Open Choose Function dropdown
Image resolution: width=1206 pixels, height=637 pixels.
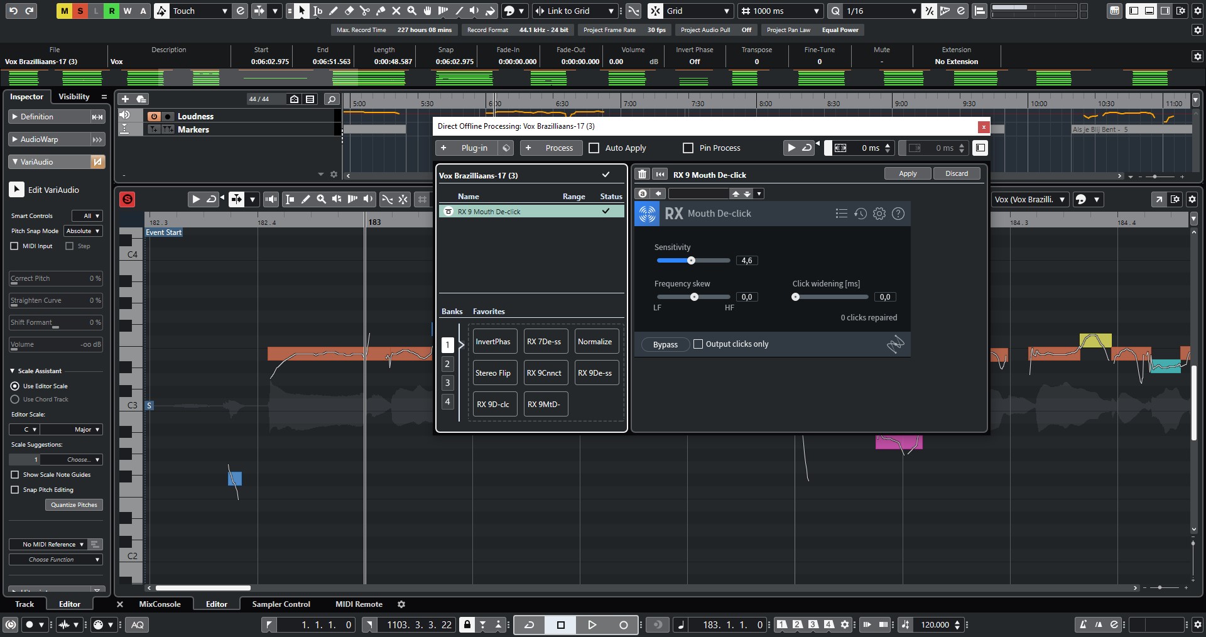click(55, 560)
